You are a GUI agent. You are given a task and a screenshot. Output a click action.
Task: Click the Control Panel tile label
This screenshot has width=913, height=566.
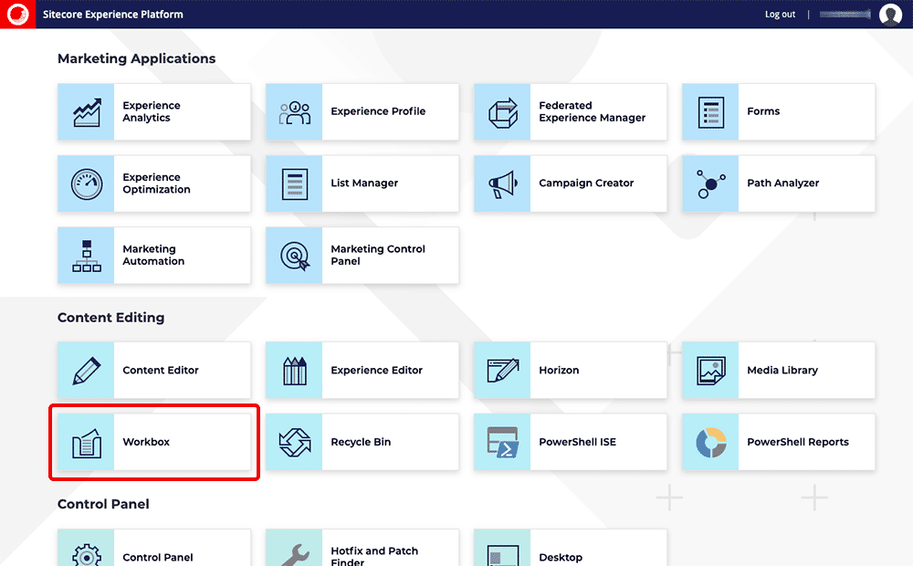tap(157, 557)
